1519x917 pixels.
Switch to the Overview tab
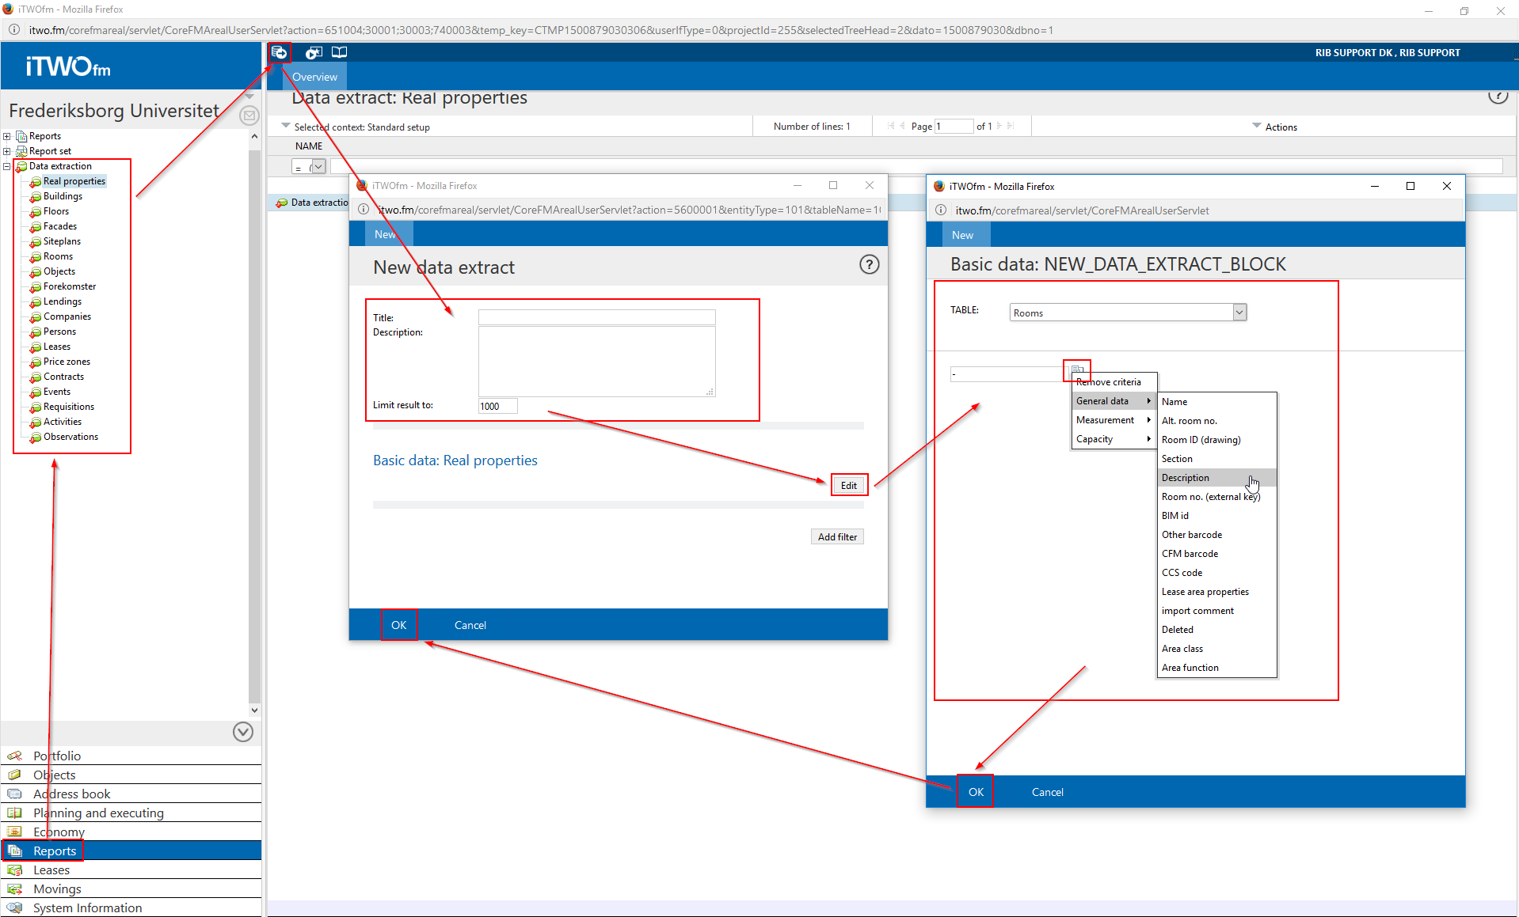pyautogui.click(x=314, y=77)
